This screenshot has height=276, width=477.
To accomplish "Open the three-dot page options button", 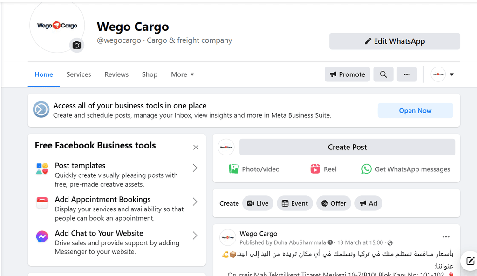I will click(x=407, y=74).
